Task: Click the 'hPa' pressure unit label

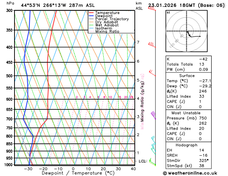Action: [x=10, y=3]
